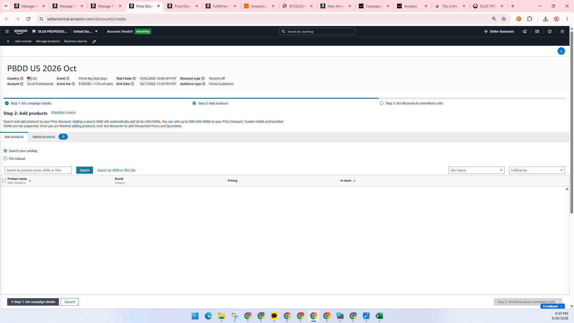Open the SKU status dropdown
This screenshot has width=574, height=323.
click(477, 170)
